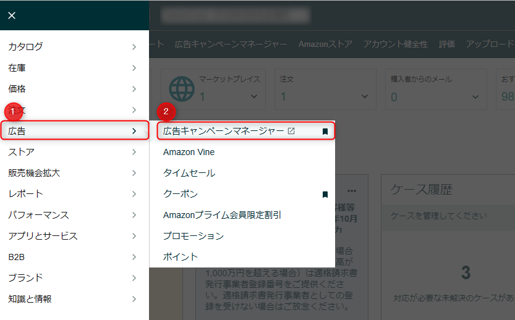Open タイムセール submenu item

(x=189, y=173)
